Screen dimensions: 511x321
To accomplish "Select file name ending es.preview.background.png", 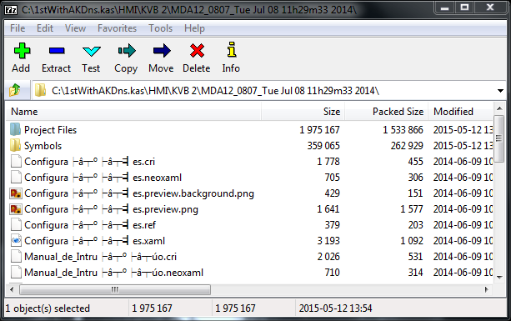I will tap(139, 193).
